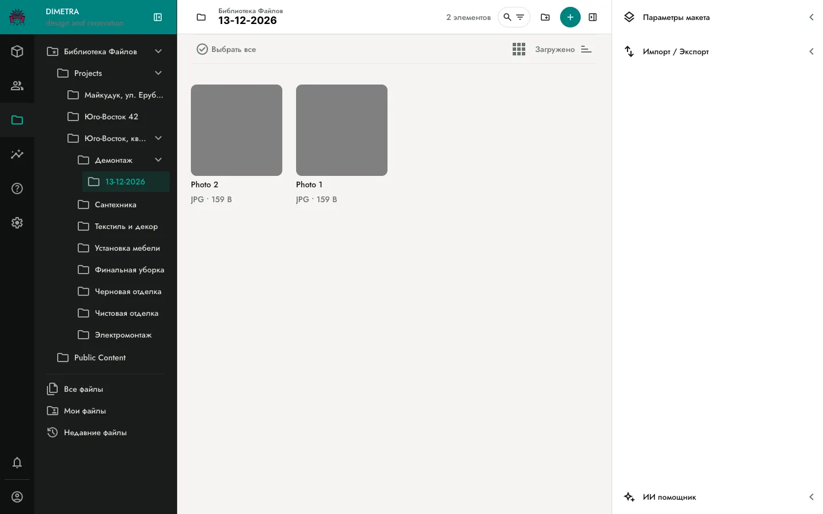Expand Параметры макета panel chevron
The image size is (823, 514).
(x=812, y=17)
